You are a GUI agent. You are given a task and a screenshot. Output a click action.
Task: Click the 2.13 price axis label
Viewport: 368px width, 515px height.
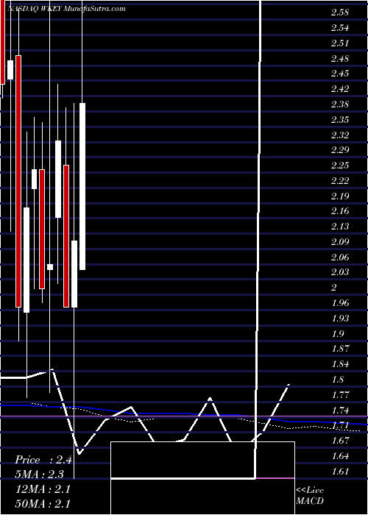click(x=340, y=227)
